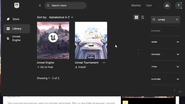Click the Store tag icon

pyautogui.click(x=8, y=19)
